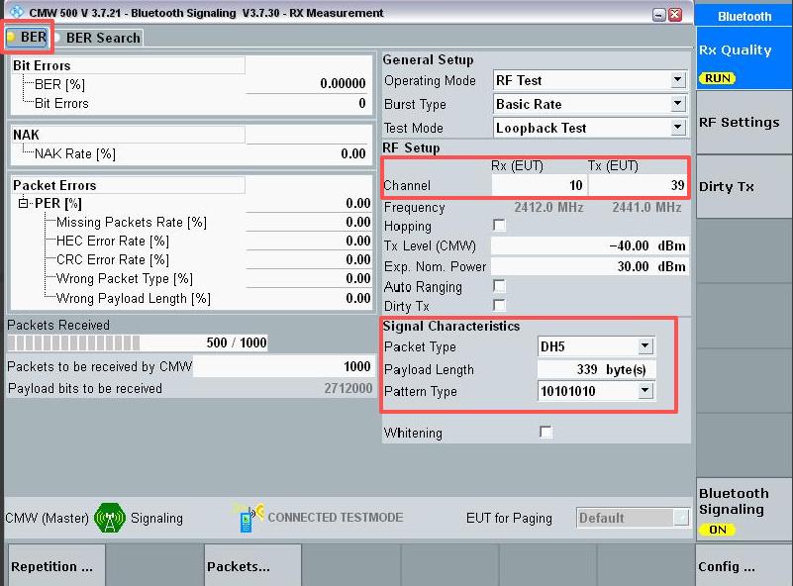Click the CMW application icon in title bar
Image resolution: width=793 pixels, height=586 pixels.
(x=16, y=12)
